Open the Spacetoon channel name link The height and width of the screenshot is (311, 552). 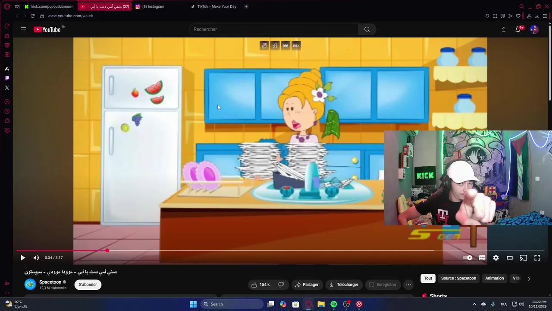(x=50, y=282)
